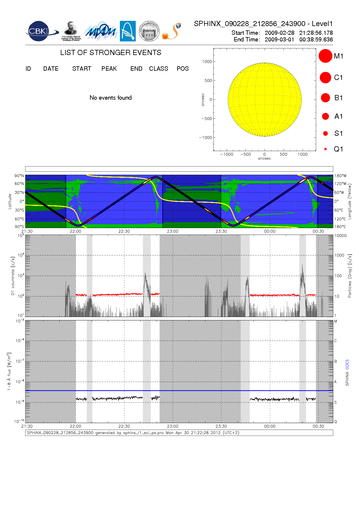Click the 00:00 label at the page bottom axis

(x=270, y=426)
